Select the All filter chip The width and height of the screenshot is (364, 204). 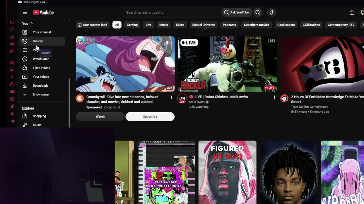coord(117,25)
